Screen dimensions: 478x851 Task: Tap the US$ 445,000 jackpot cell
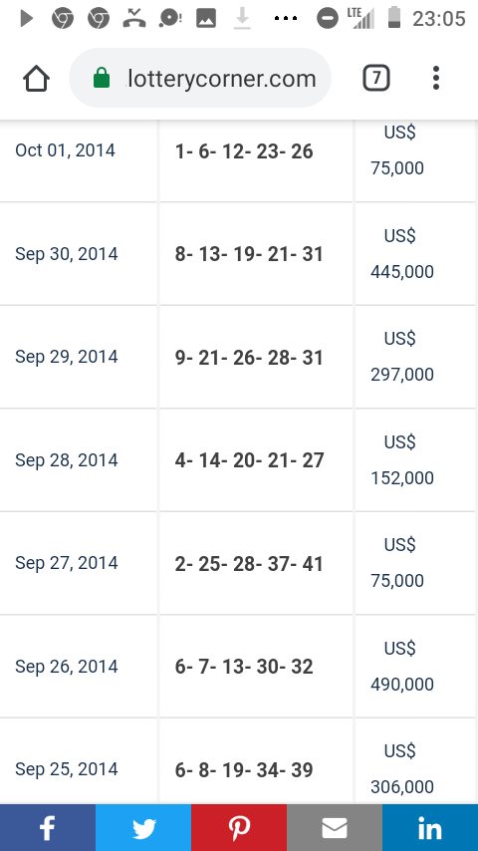coord(402,253)
